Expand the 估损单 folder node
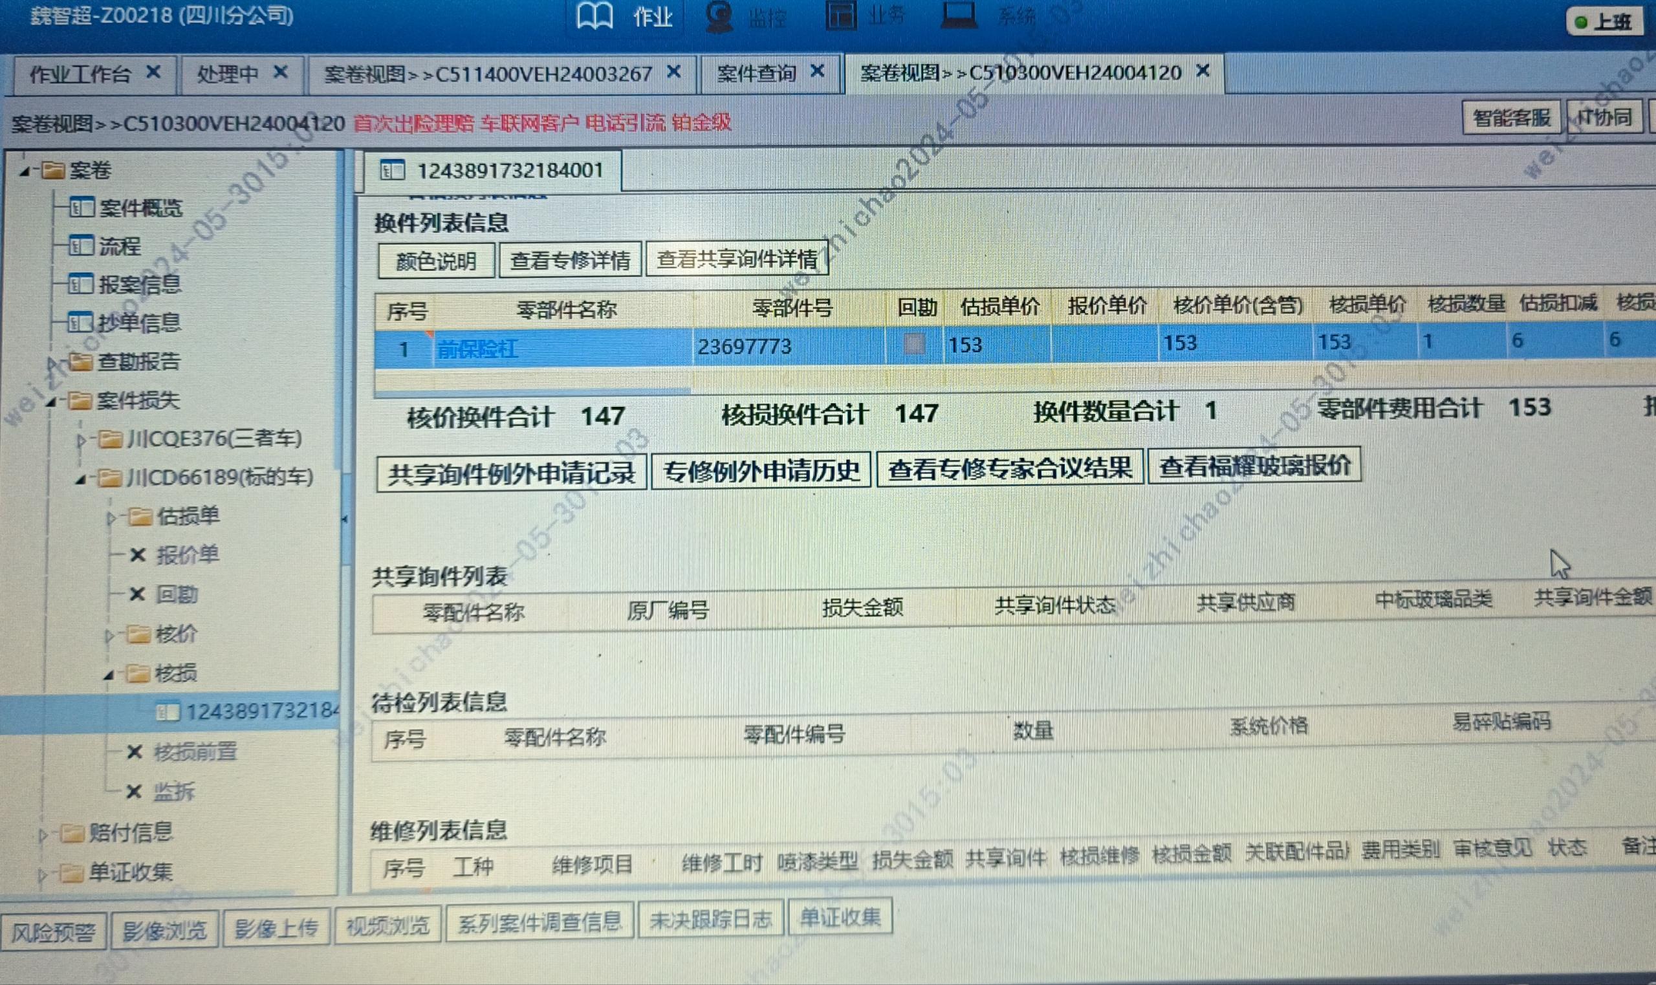 click(x=111, y=517)
